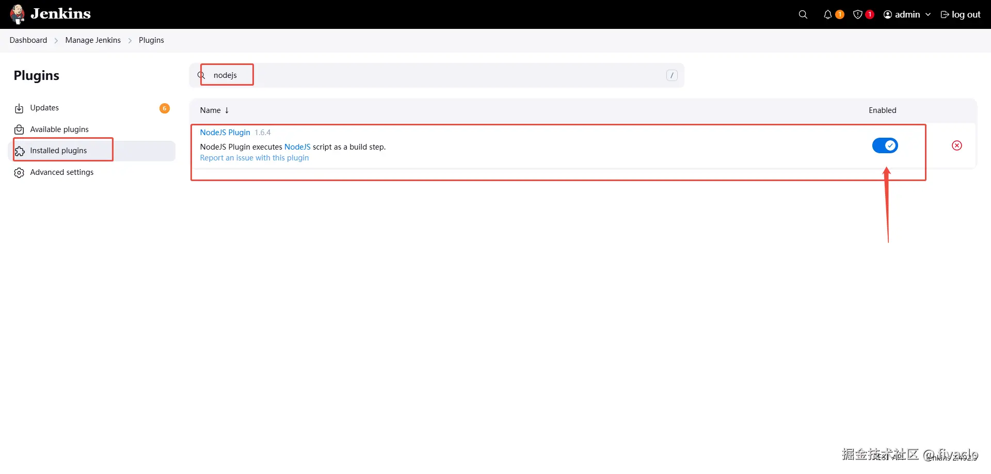Open the NodeJS link in description
Screen dimensions: 991x474
click(297, 147)
